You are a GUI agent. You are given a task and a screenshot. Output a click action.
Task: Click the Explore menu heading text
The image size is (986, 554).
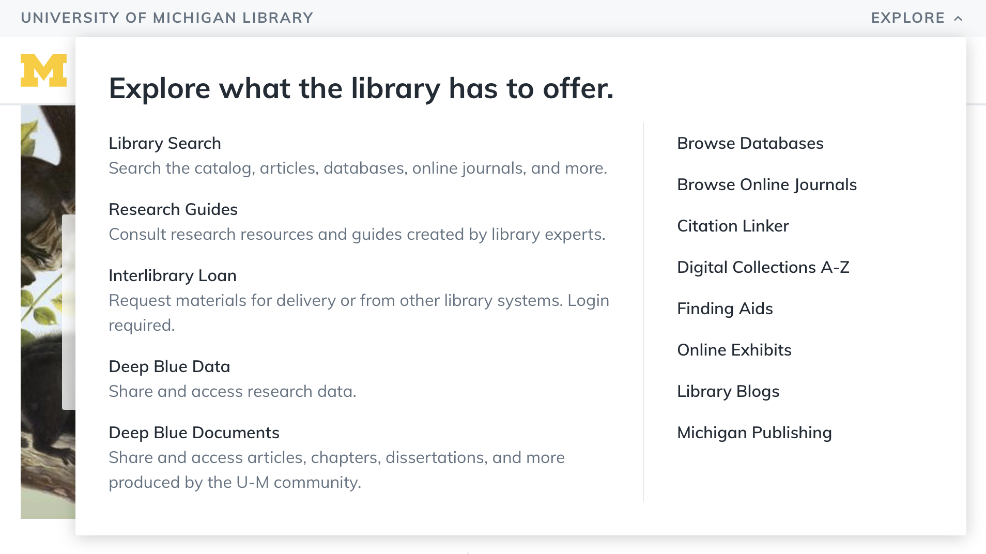[x=361, y=88]
